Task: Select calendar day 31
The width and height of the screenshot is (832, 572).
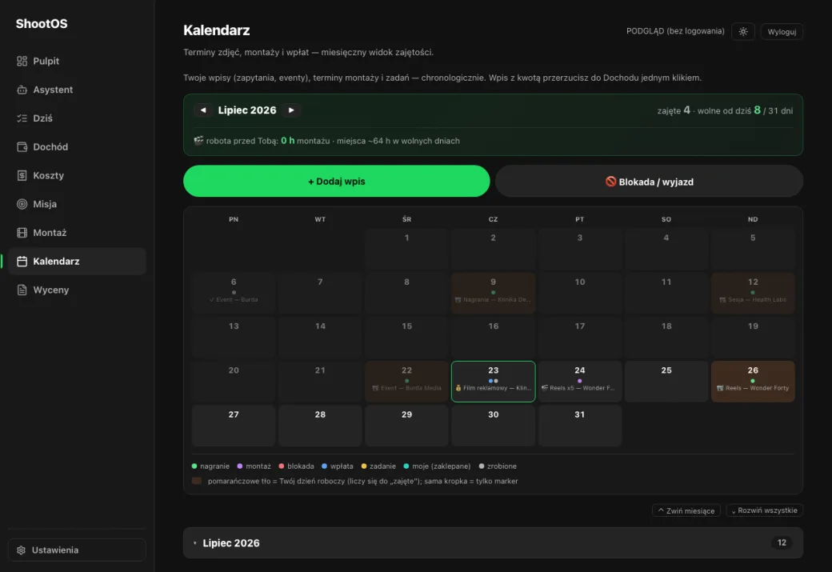Action: [579, 426]
